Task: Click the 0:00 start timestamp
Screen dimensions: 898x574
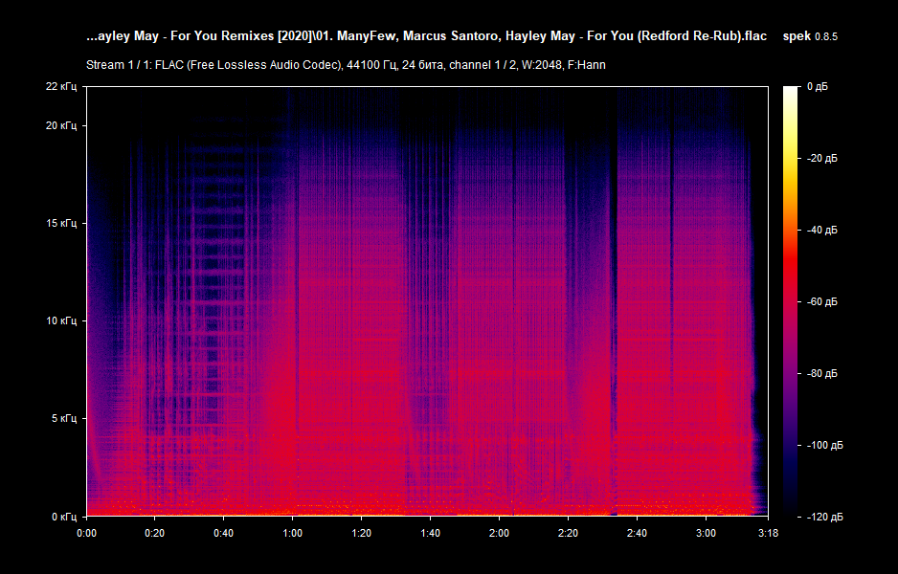Action: click(87, 536)
